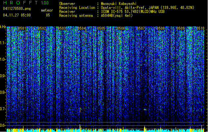Click the 1.1 kHz axis label

[x=3, y=43]
